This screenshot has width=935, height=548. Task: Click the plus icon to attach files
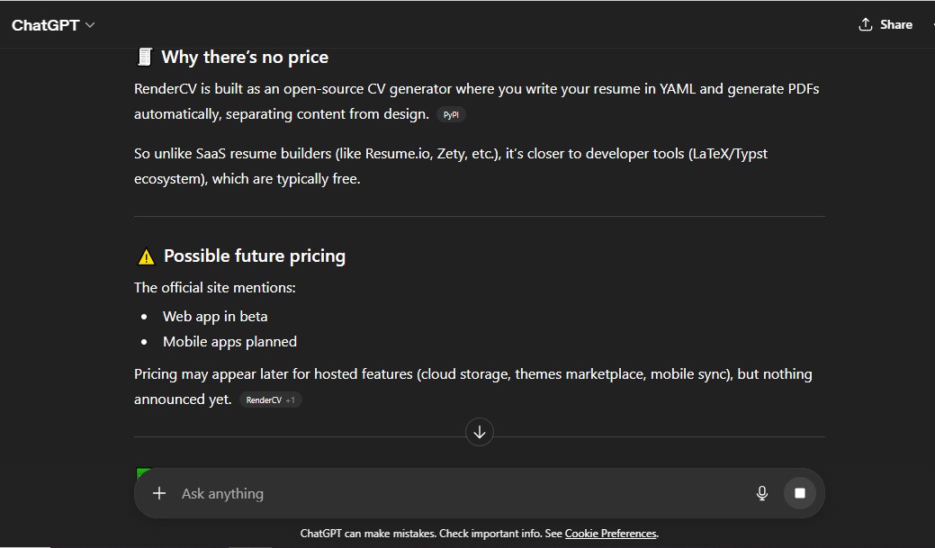click(x=159, y=493)
